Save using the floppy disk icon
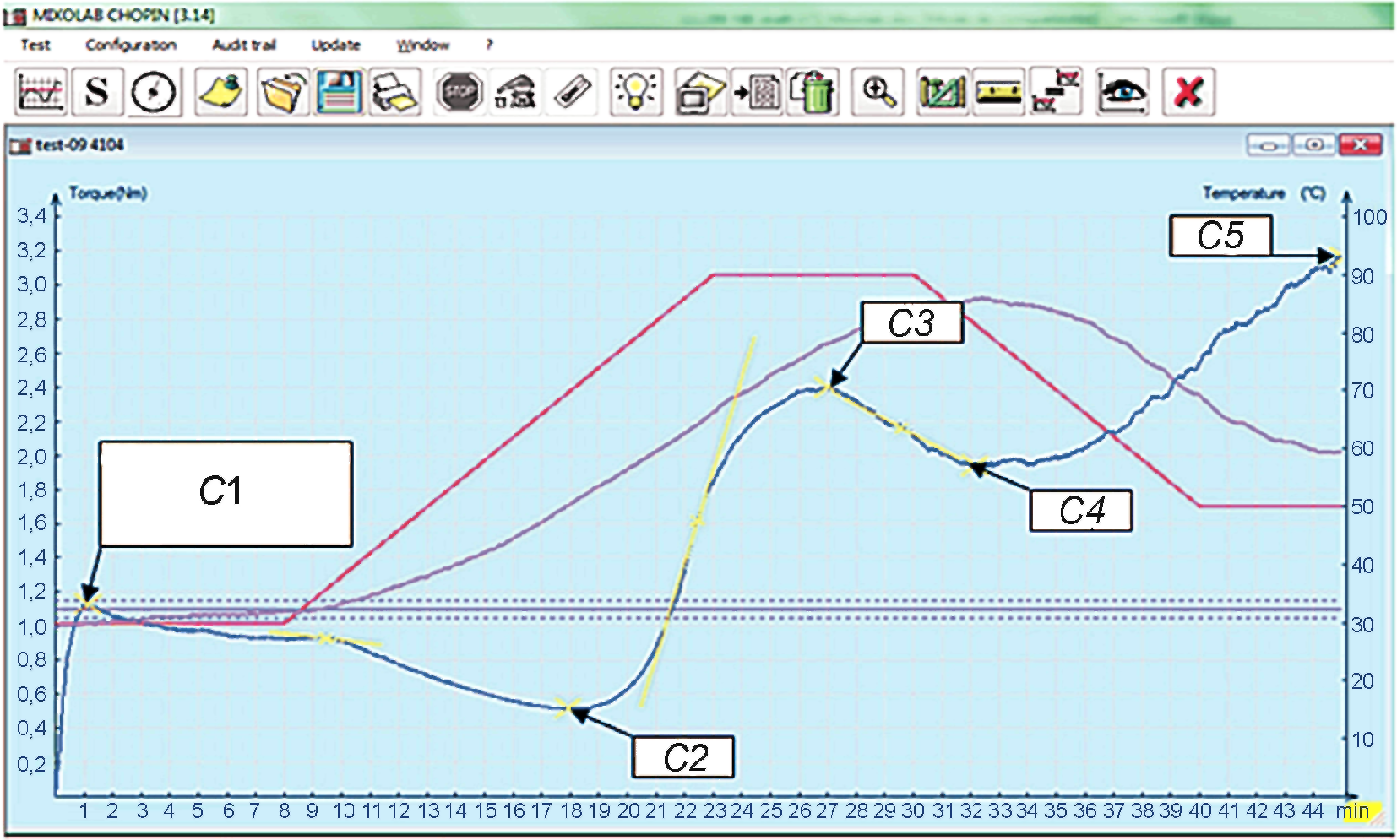This screenshot has width=1397, height=840. pyautogui.click(x=339, y=92)
